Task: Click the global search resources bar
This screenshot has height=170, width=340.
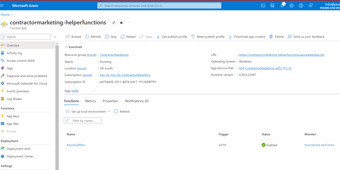Action: (x=159, y=6)
